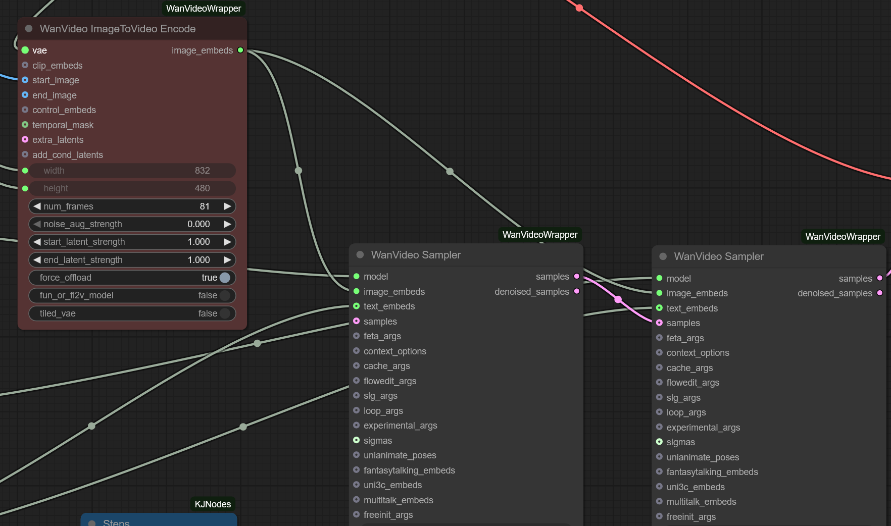Click the samples input socket on right Sampler

[660, 323]
